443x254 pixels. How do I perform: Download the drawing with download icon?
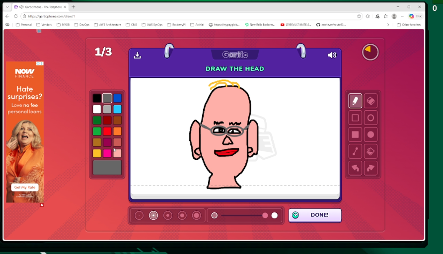138,55
